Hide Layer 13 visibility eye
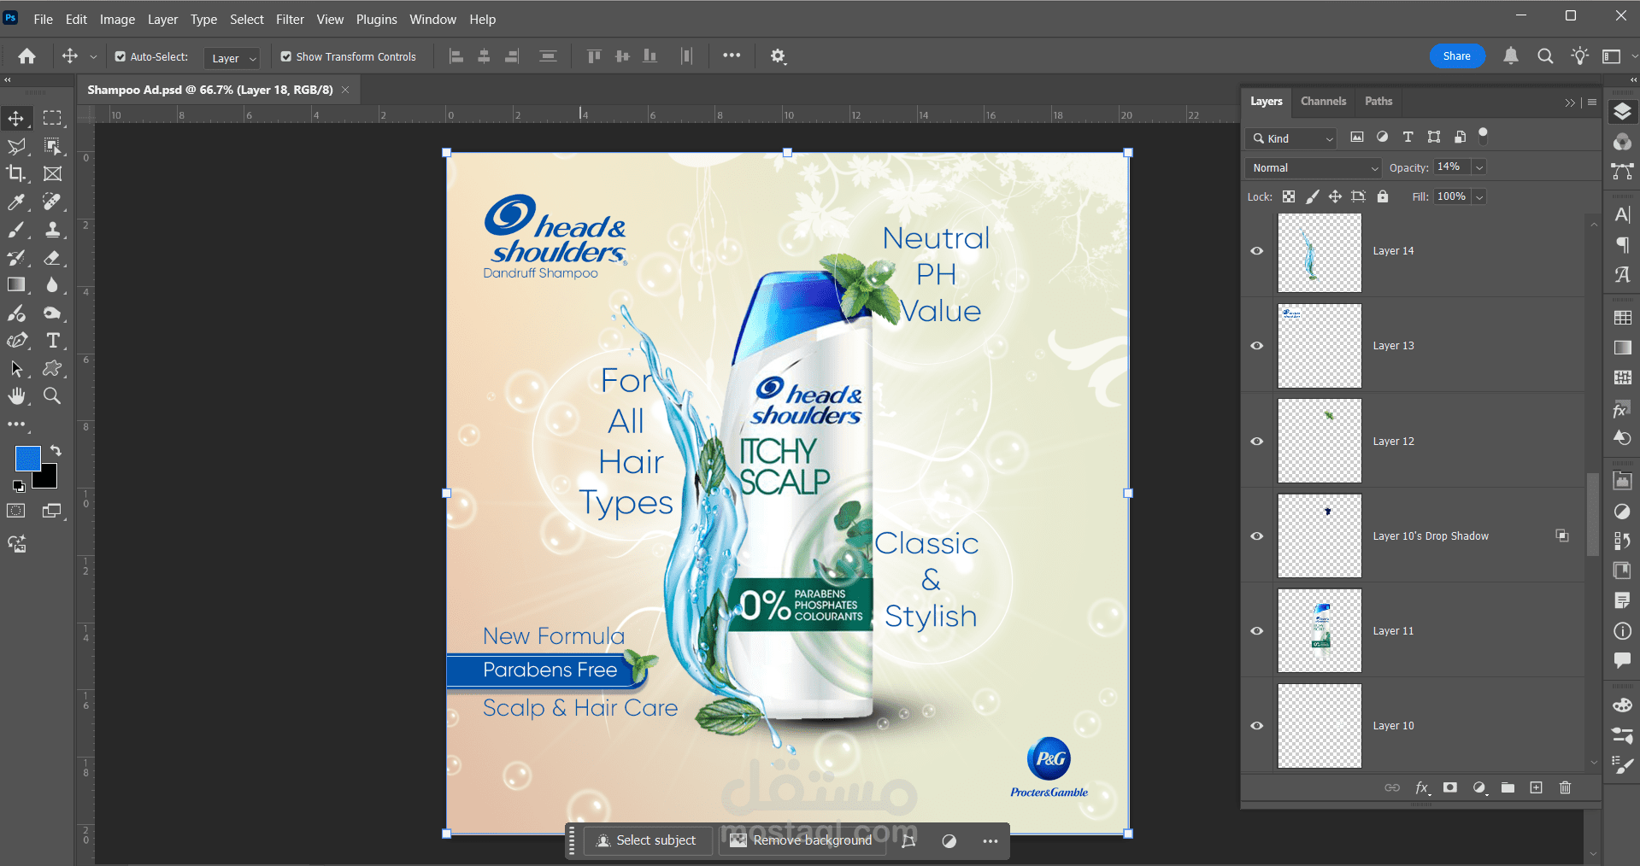Image resolution: width=1640 pixels, height=866 pixels. click(1257, 346)
